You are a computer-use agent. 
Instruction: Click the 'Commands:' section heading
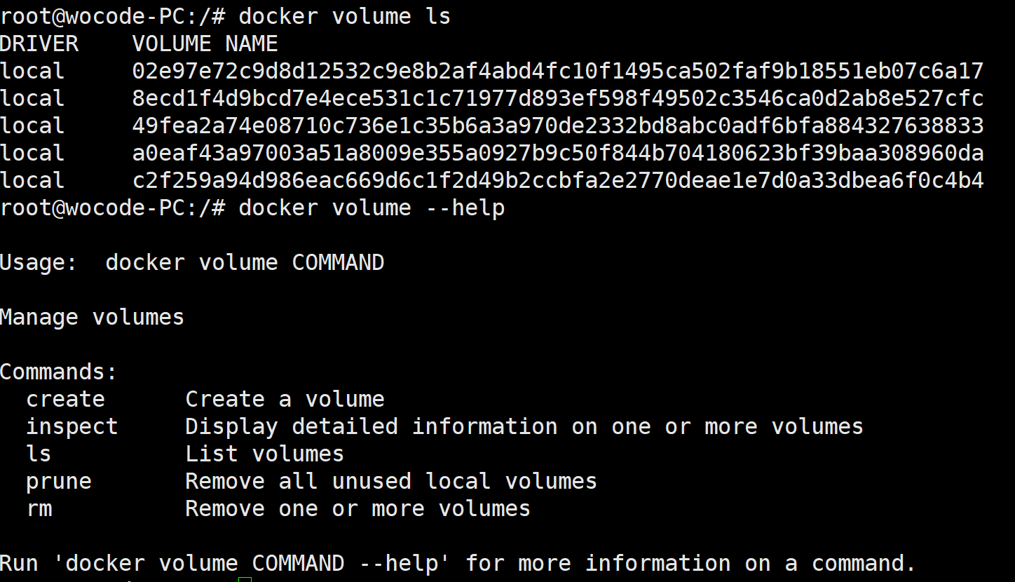(x=58, y=372)
